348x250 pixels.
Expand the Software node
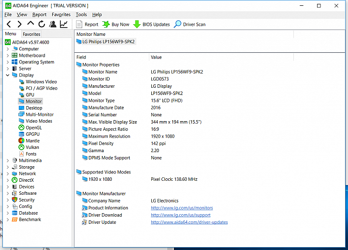[x=8, y=193]
